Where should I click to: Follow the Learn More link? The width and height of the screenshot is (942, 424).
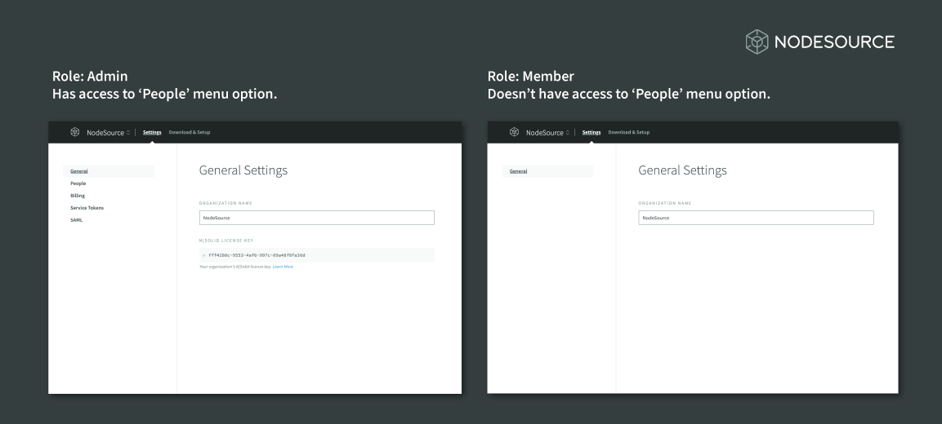pyautogui.click(x=283, y=267)
